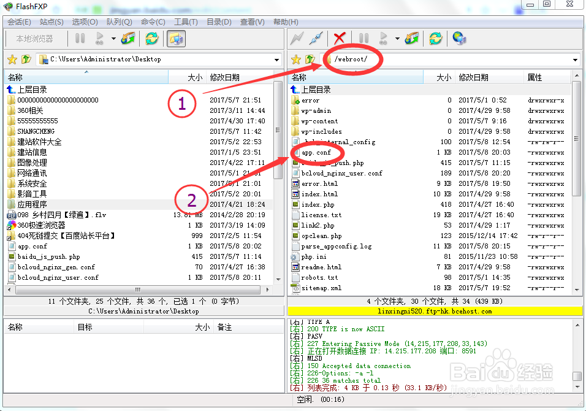Viewport: 586px width, 411px height.
Task: Open the right pane transfer play dropdown arrow
Action: click(x=397, y=38)
